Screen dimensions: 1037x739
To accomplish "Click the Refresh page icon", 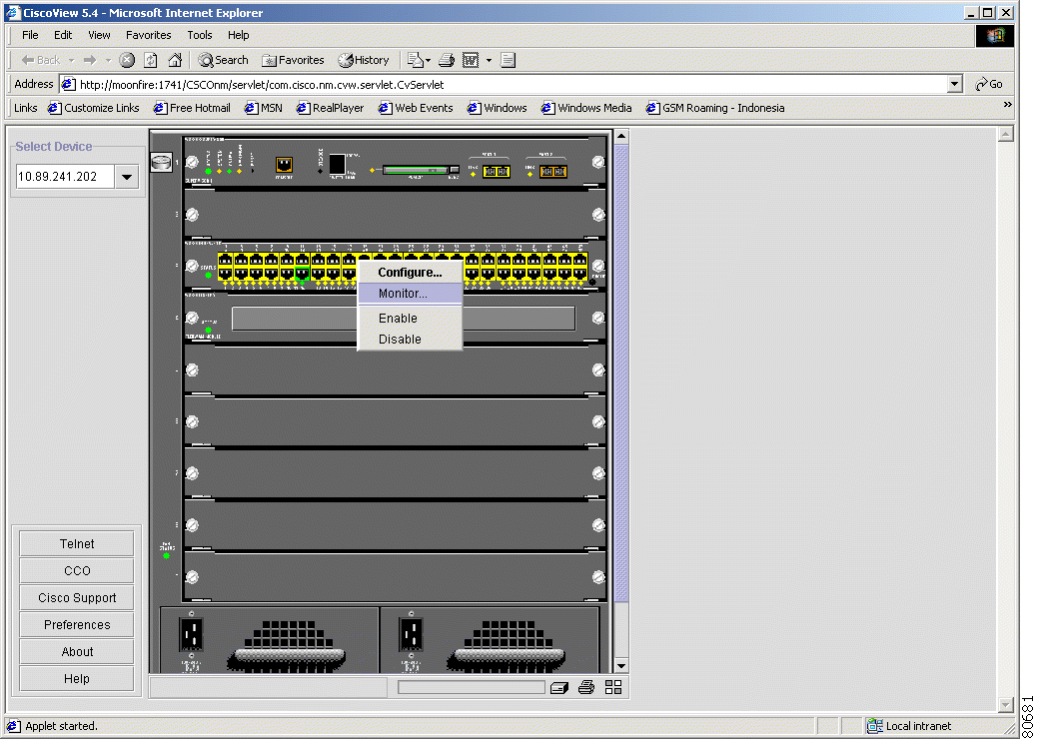I will [x=151, y=60].
